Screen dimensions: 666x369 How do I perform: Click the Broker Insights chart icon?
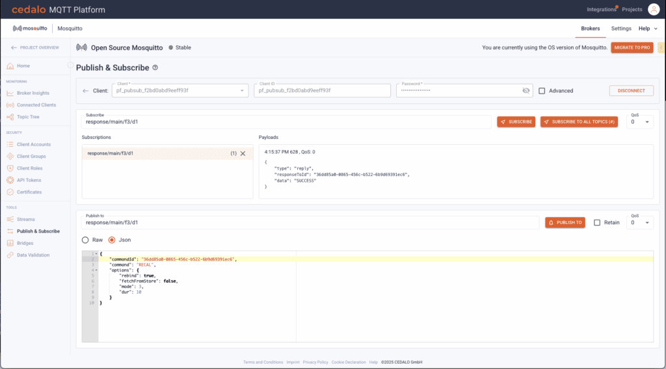click(10, 93)
